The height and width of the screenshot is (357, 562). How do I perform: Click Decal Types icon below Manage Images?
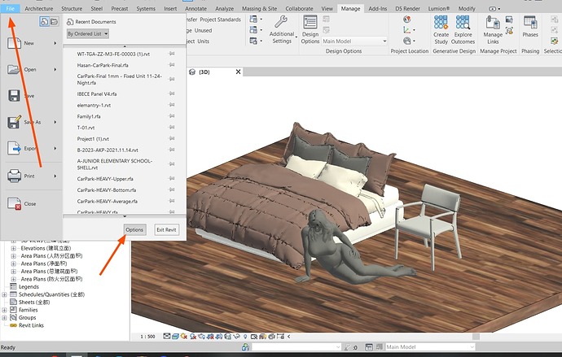509,30
